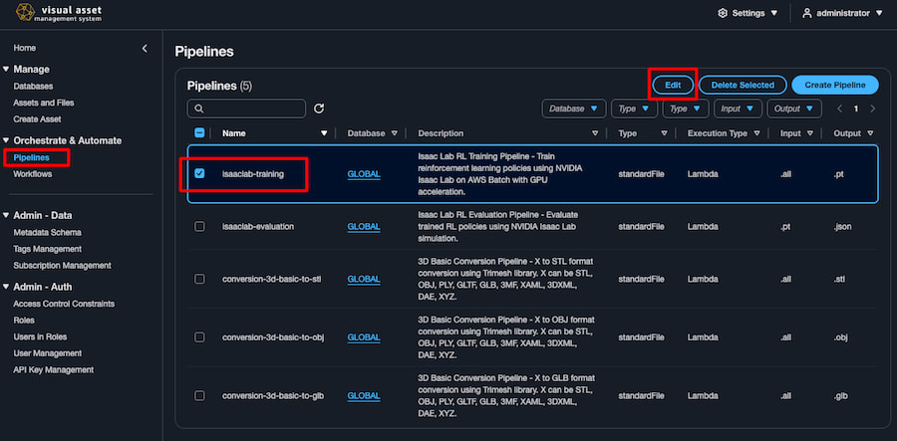Open Create Asset page
Screen dimensions: 897x441
tap(37, 119)
